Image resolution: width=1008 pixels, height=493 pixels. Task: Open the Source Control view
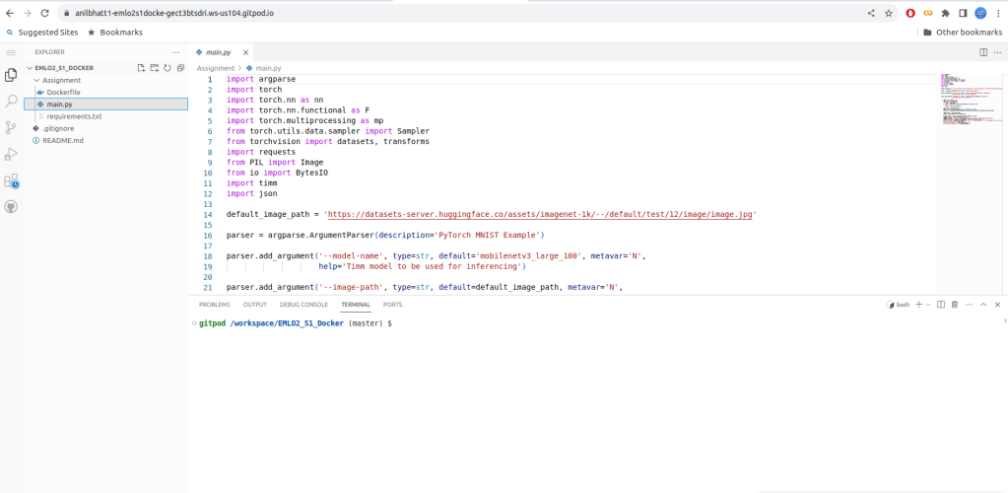(x=12, y=127)
